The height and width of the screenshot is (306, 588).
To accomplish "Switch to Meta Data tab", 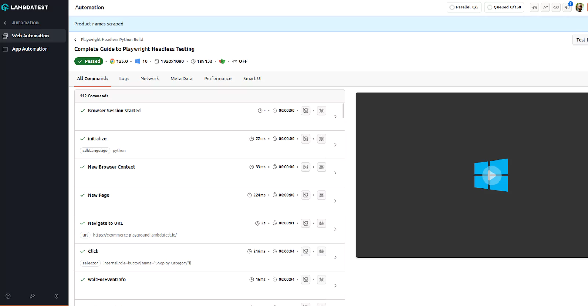I will pos(182,79).
